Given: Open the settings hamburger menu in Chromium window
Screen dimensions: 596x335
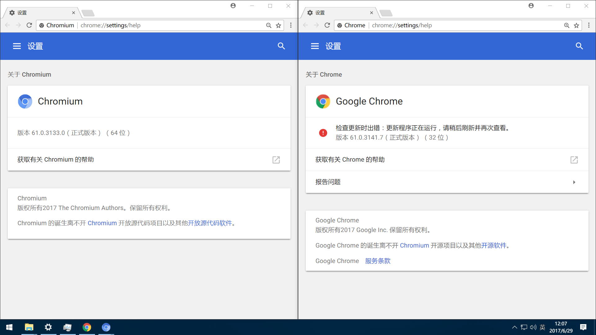Looking at the screenshot, I should point(17,46).
